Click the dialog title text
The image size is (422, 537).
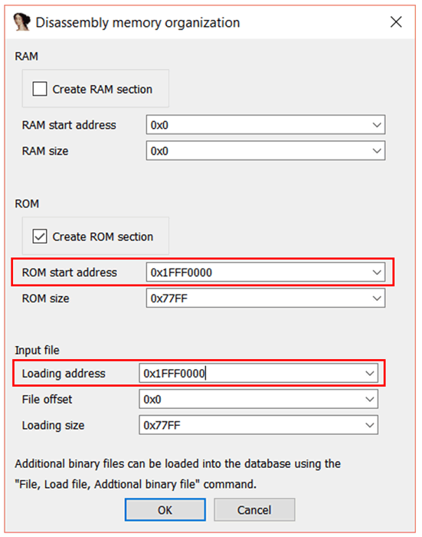coord(138,22)
